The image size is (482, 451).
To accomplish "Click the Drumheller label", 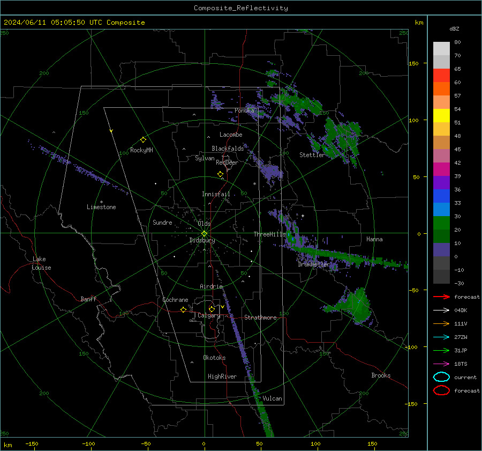I will tap(314, 264).
